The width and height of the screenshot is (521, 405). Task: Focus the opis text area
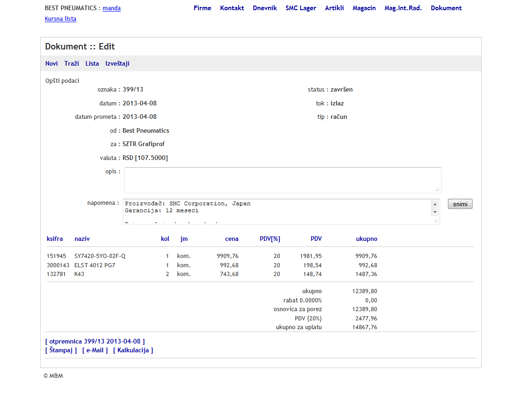pos(283,180)
